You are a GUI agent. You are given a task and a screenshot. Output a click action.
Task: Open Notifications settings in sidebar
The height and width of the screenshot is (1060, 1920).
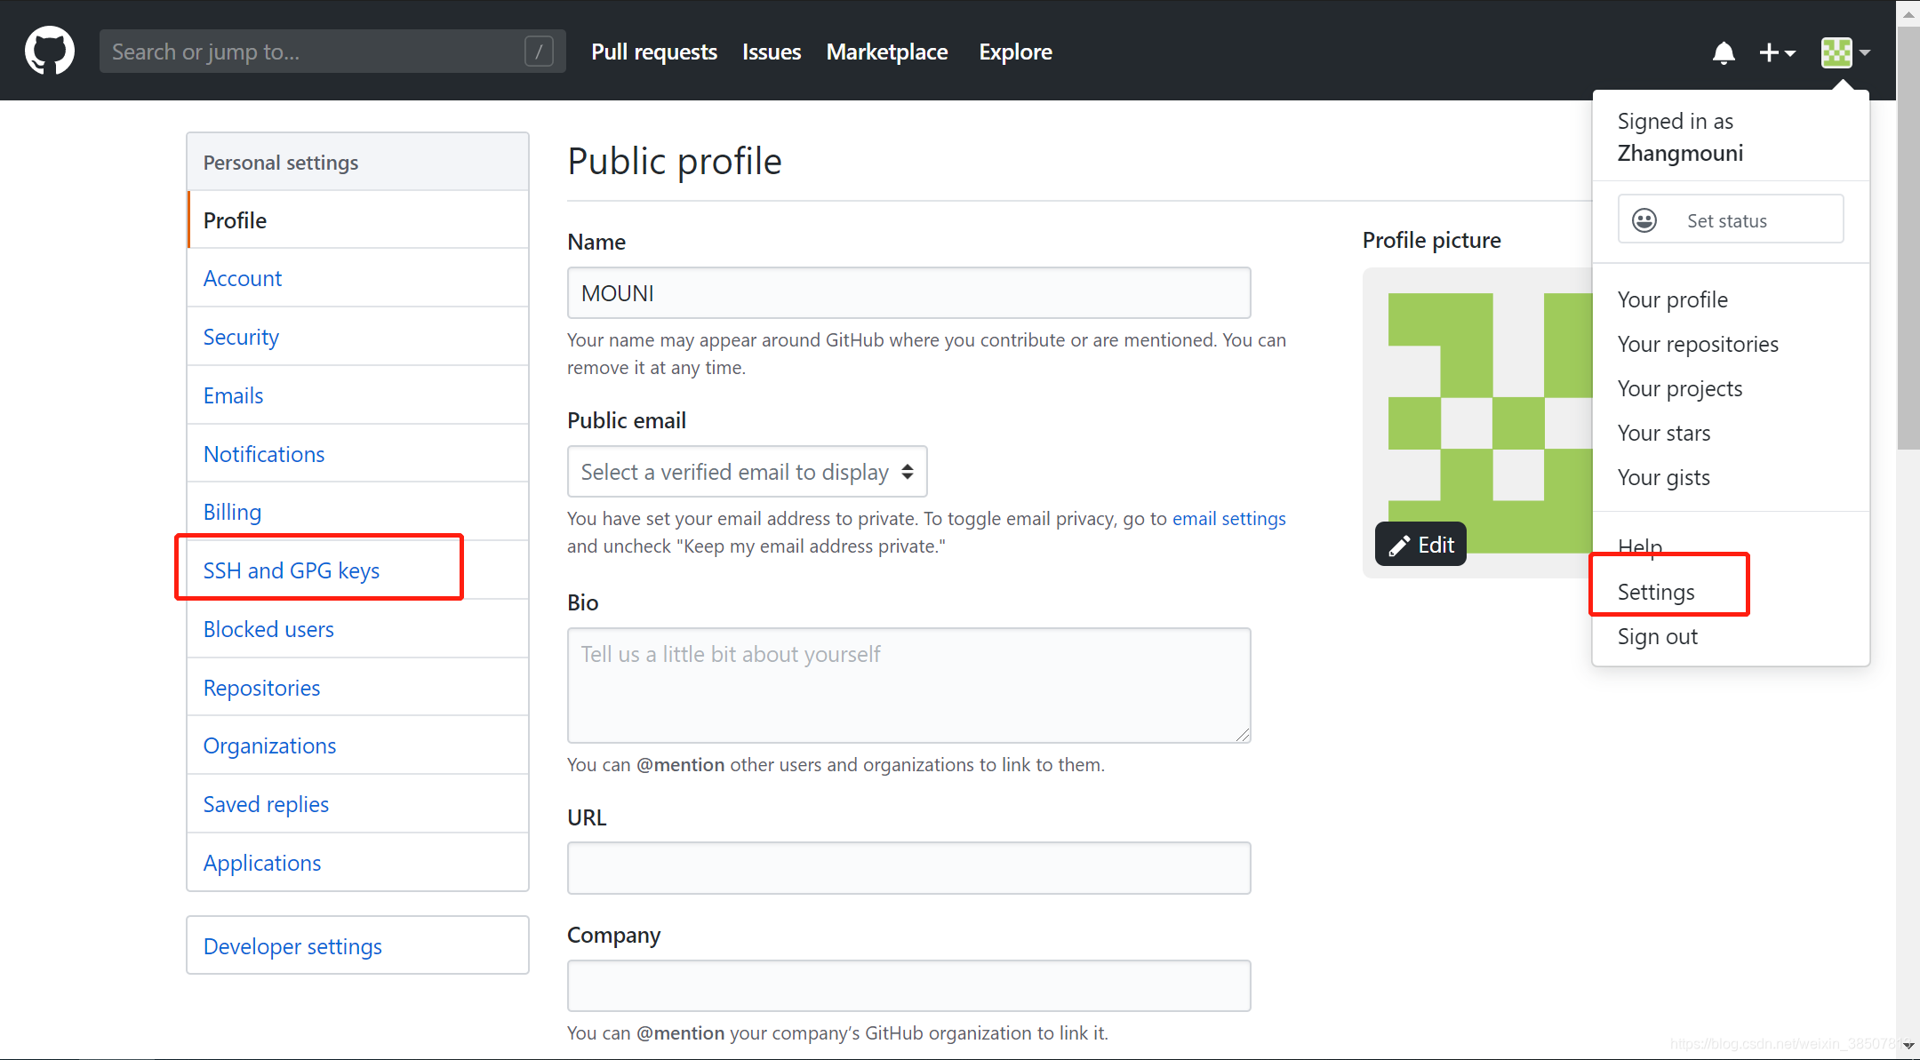click(358, 454)
